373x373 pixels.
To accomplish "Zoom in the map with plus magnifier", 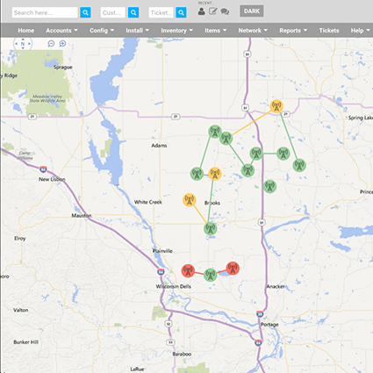I will 62,44.
